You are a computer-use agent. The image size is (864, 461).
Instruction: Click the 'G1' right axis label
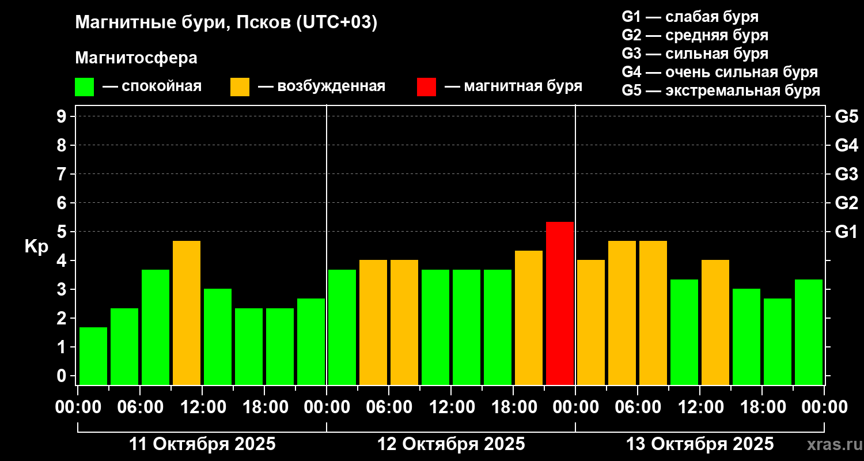click(846, 232)
